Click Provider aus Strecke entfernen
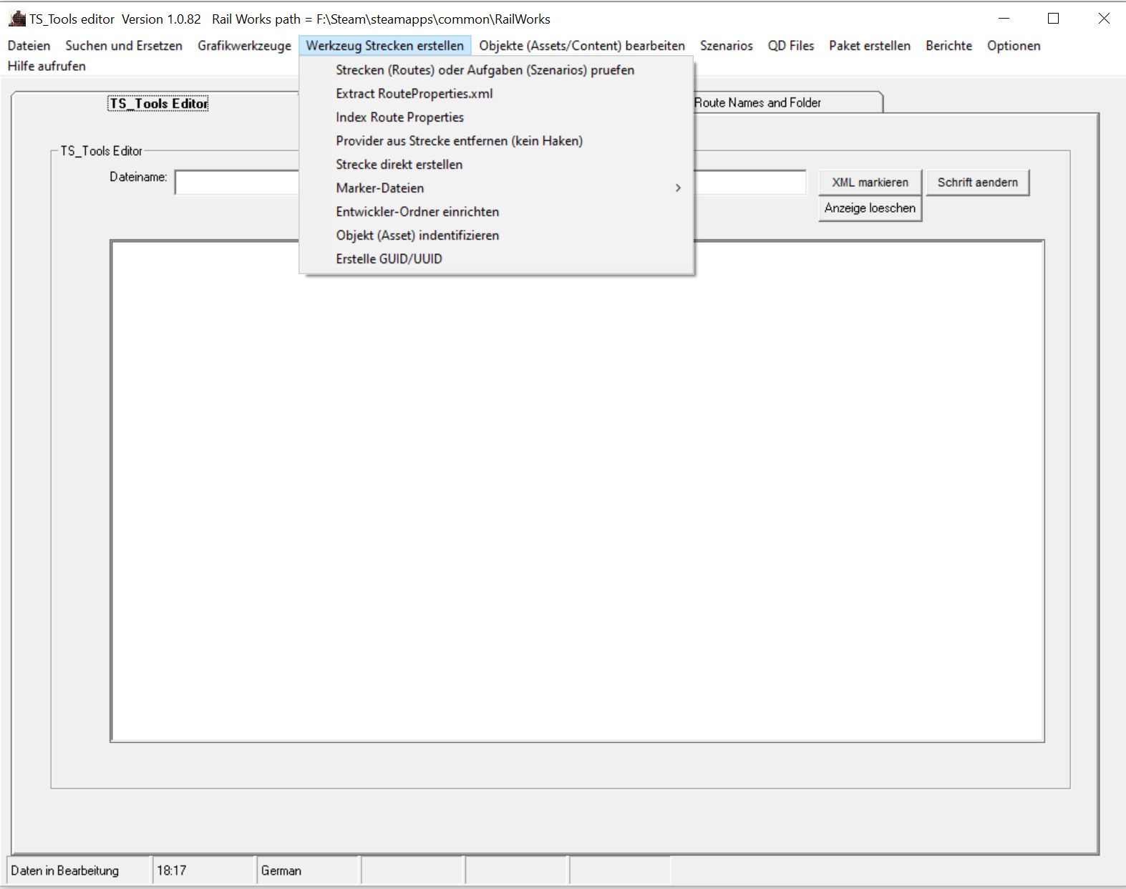 (x=459, y=141)
